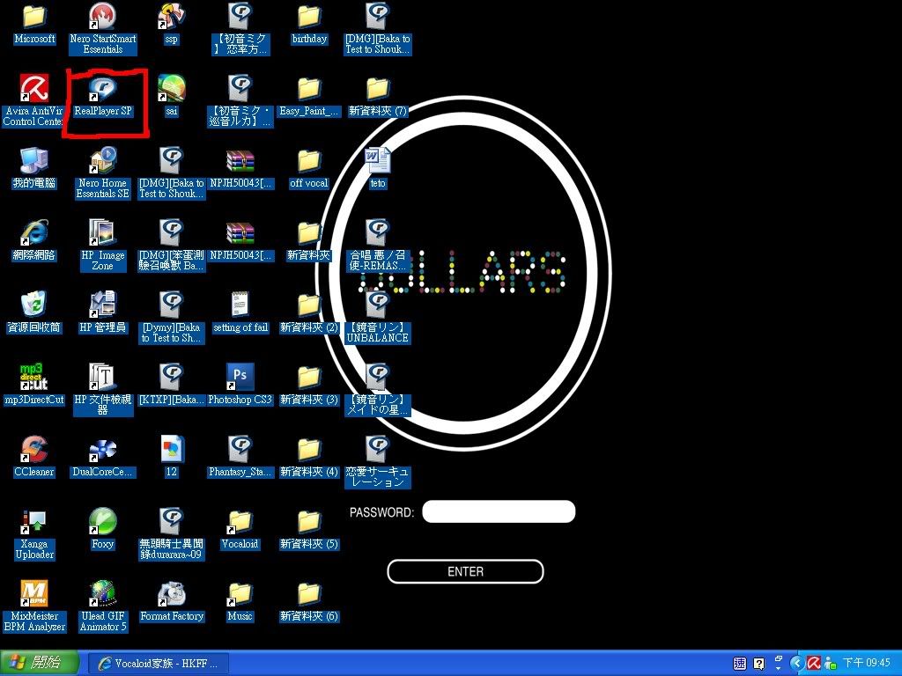902x676 pixels.
Task: Launch mp3DirectCut shortcut
Action: pos(34,384)
